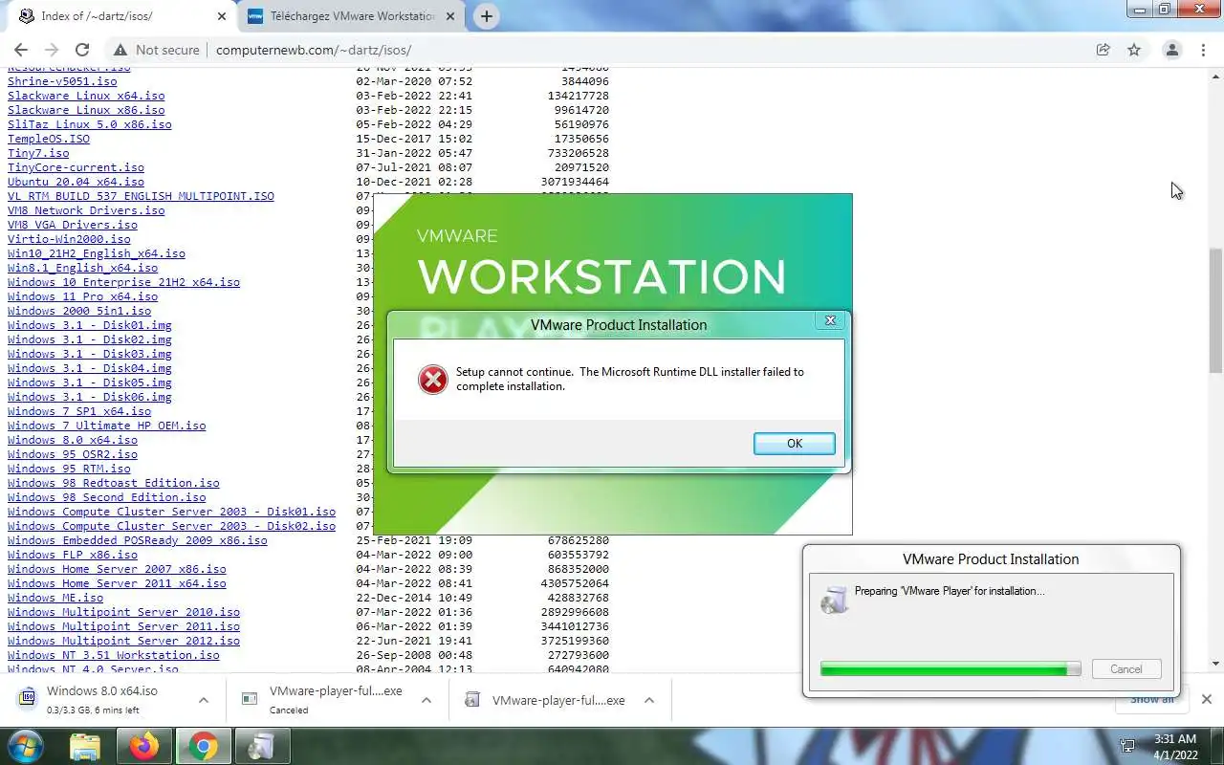Click VM8 Network Drivers.iso link
1224x765 pixels.
click(x=86, y=210)
